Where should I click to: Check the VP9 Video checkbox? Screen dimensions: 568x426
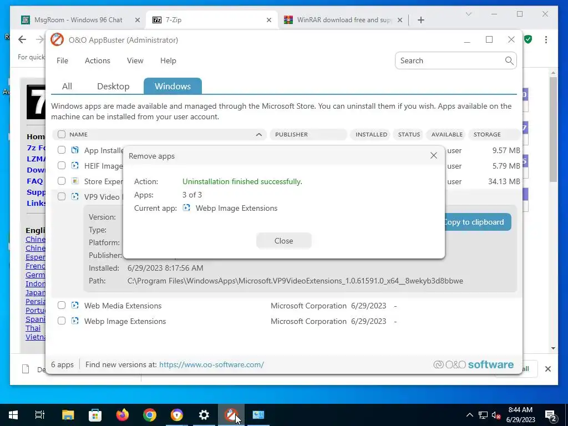coord(62,196)
